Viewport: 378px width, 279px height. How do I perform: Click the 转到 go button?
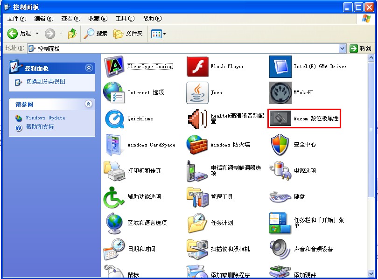(360, 49)
